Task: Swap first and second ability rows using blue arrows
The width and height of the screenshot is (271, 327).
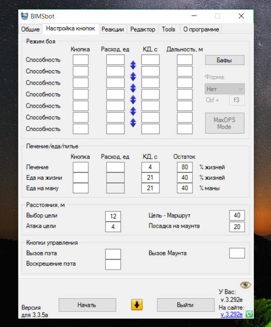Action: pos(133,65)
